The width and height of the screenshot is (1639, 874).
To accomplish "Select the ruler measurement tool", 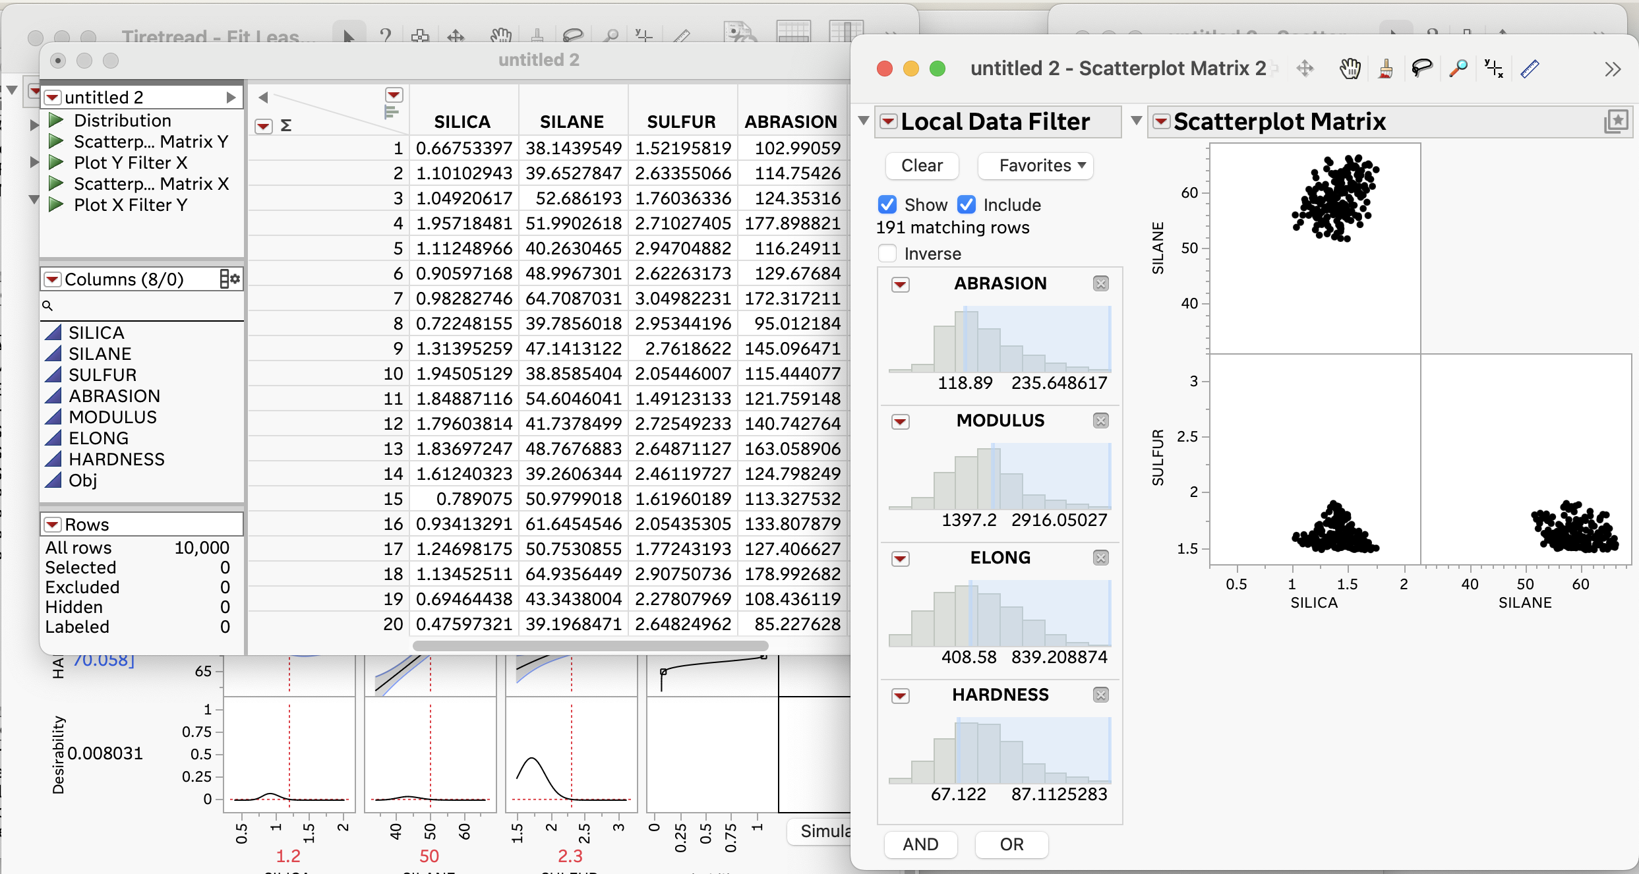I will point(1531,68).
